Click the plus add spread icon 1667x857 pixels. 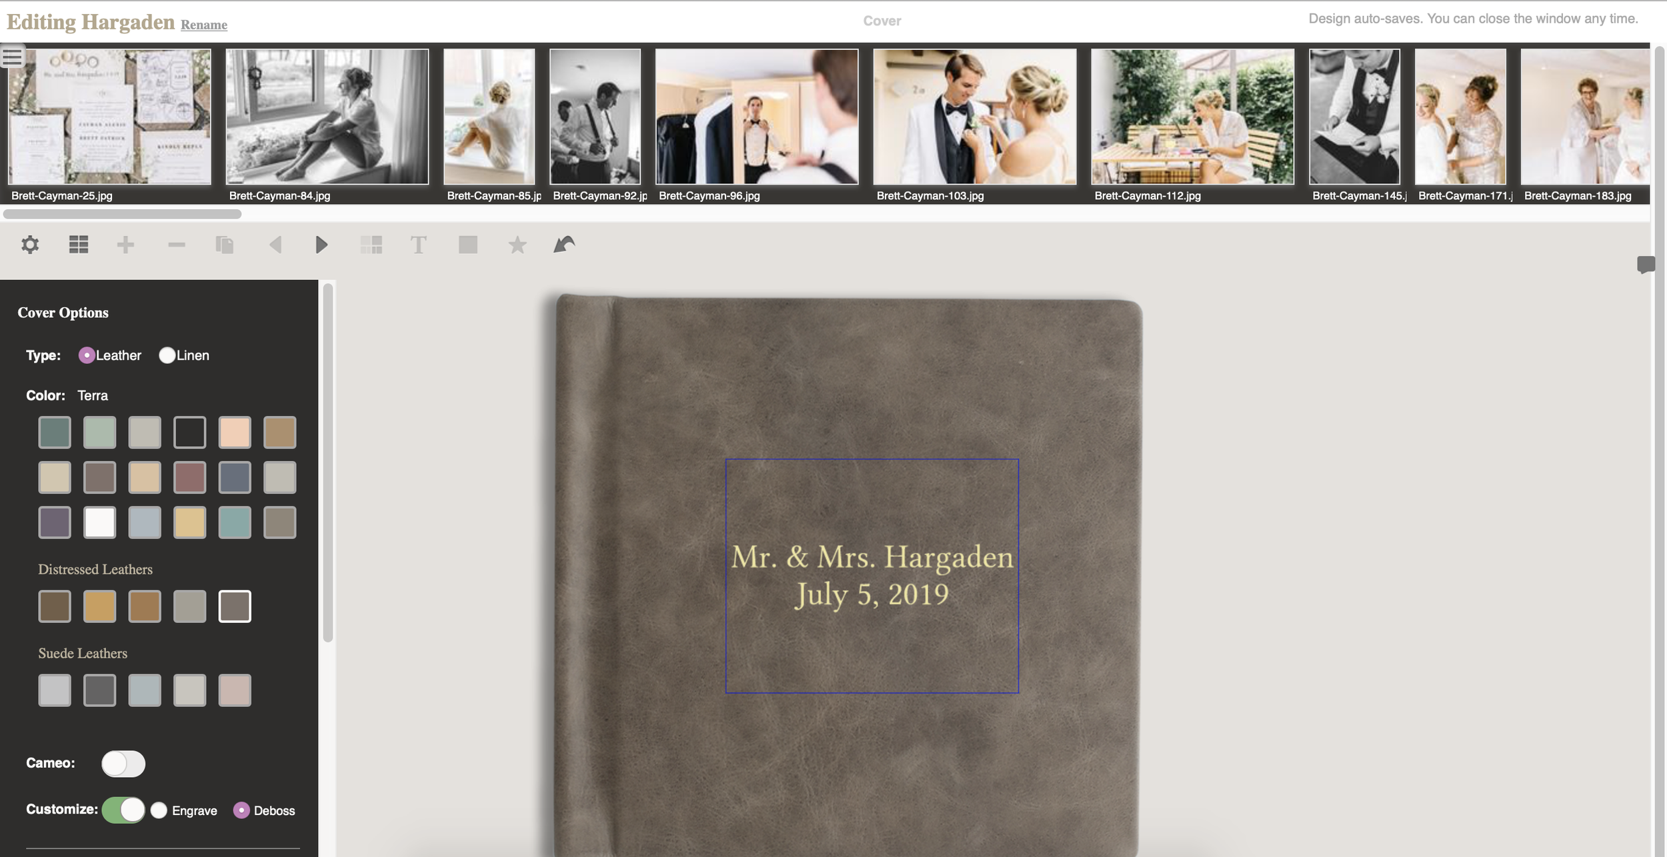[125, 245]
